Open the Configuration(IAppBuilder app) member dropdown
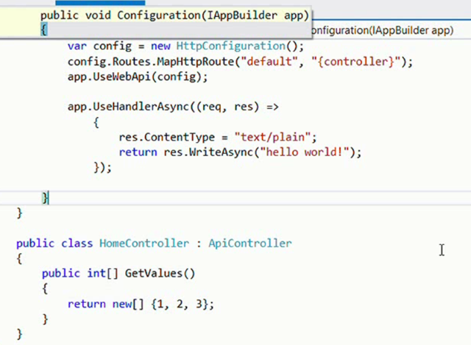471x345 pixels. click(383, 30)
